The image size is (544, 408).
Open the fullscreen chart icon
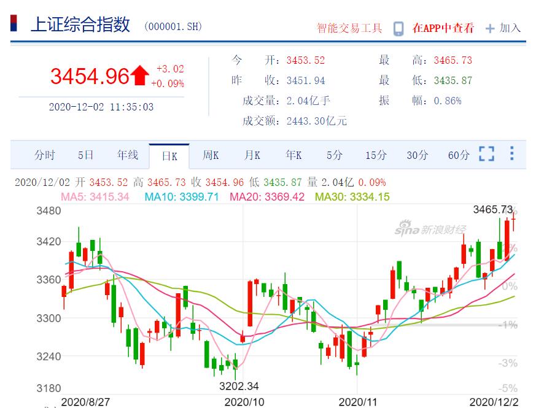tap(486, 153)
